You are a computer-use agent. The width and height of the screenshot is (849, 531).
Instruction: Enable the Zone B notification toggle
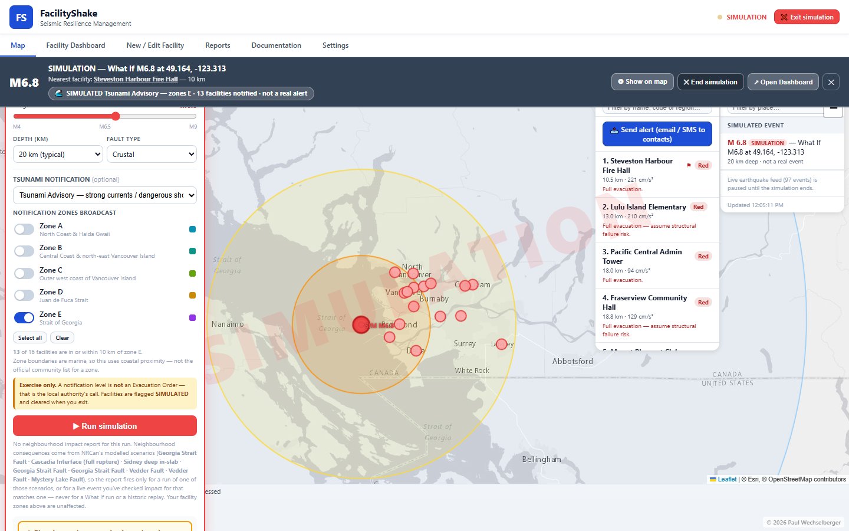24,251
